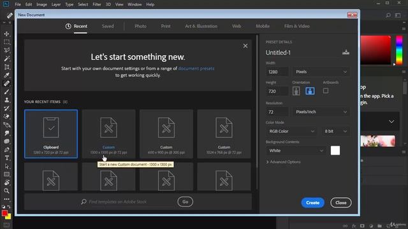The width and height of the screenshot is (408, 229).
Task: Open the width units Pixels dropdown
Action: click(x=321, y=72)
